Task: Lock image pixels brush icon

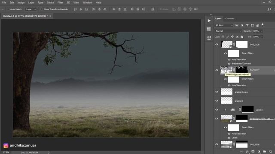Action: coord(227,37)
